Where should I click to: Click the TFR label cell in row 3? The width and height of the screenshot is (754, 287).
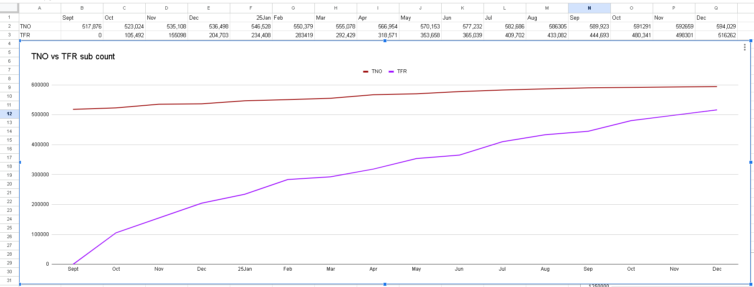coord(40,35)
